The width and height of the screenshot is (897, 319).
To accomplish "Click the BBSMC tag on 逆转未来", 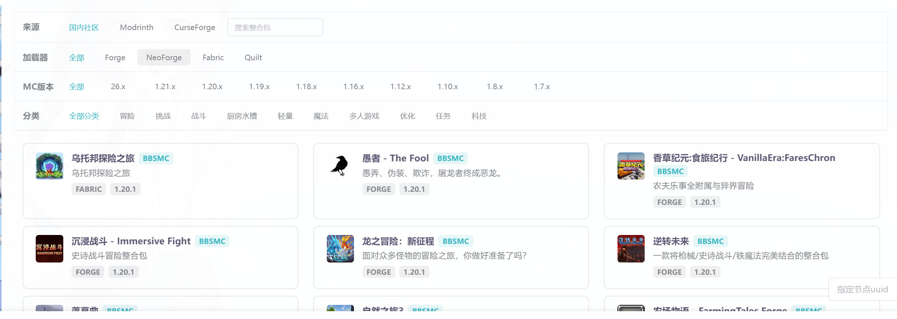I will tap(711, 241).
